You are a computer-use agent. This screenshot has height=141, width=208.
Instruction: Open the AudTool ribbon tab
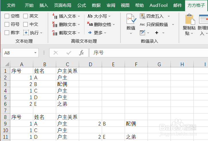[x=158, y=5]
